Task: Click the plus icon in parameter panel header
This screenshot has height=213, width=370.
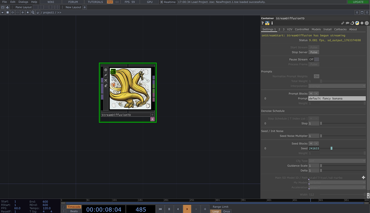Action: pos(362,23)
